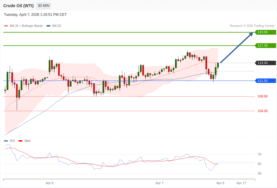
Task: Click the latest green candlestick
Action: coord(218,65)
